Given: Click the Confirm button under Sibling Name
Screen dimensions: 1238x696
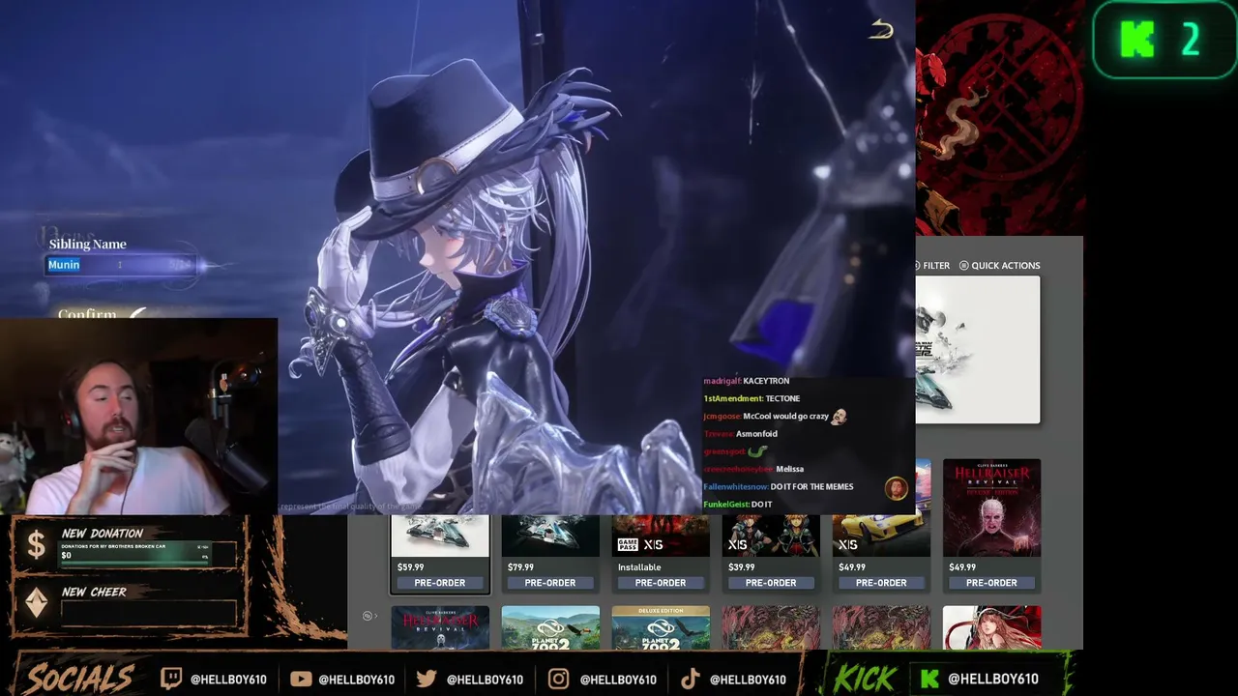Looking at the screenshot, I should pos(87,314).
